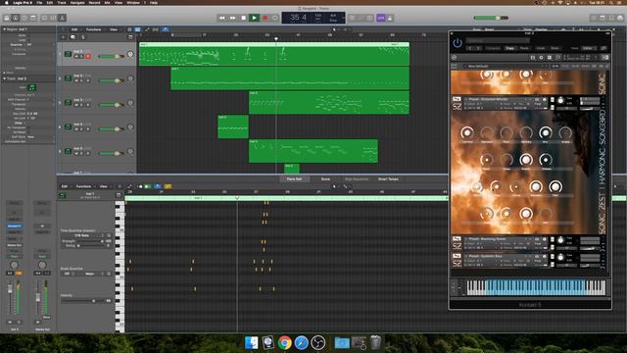Click the Copy button in the plugin header
627x353 pixels.
click(x=509, y=48)
